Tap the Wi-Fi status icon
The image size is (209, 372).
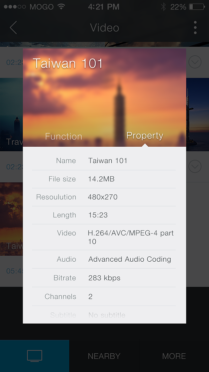61,7
